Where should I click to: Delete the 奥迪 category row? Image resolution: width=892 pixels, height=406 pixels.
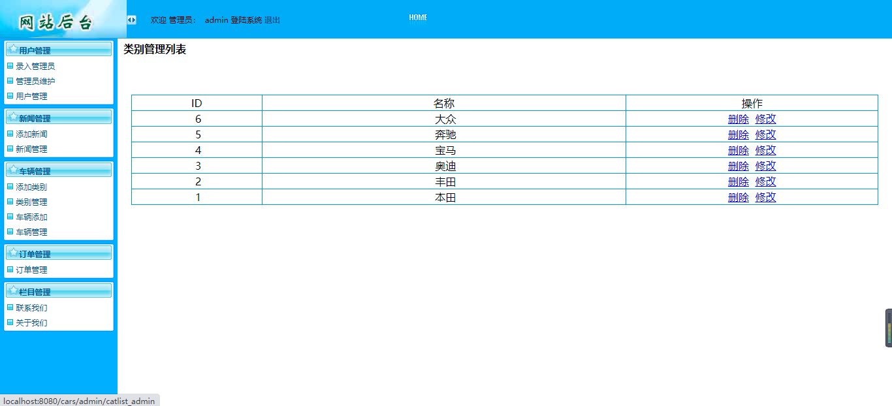739,166
